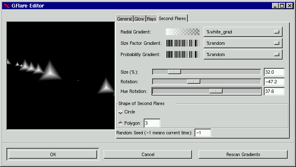Click the Polygon sides number field
This screenshot has height=167, width=296.
pyautogui.click(x=152, y=123)
